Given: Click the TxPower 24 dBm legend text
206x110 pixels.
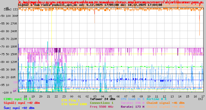Looking at the screenshot, I should click(102, 99).
